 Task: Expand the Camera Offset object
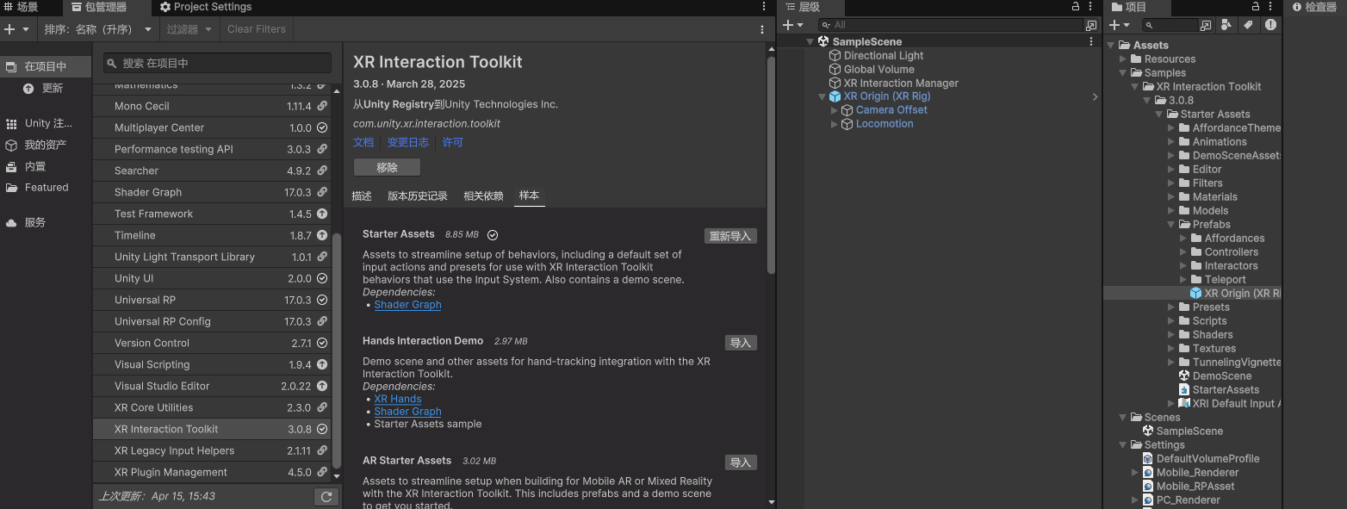835,110
